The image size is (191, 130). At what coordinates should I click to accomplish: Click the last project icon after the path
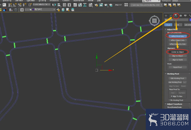[x=179, y=5]
